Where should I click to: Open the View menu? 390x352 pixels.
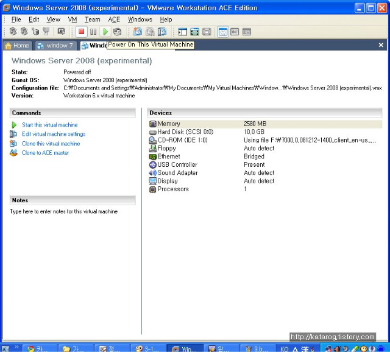point(53,19)
